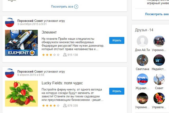
Task: Click players count icon for Lucky Fields
Action: click(x=65, y=106)
